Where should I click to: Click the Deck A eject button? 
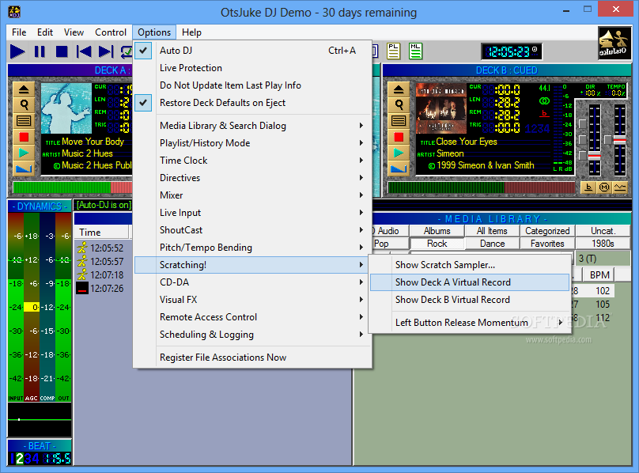point(24,89)
